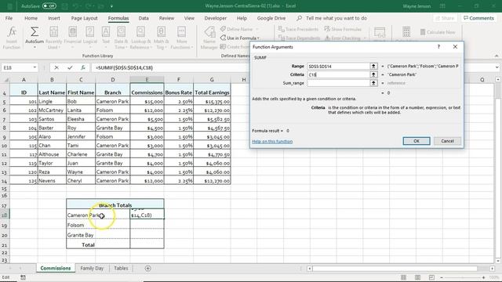502x282 pixels.
Task: Switch to the Home tab
Action: (31, 18)
